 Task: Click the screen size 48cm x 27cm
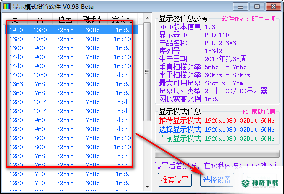(x=224, y=83)
